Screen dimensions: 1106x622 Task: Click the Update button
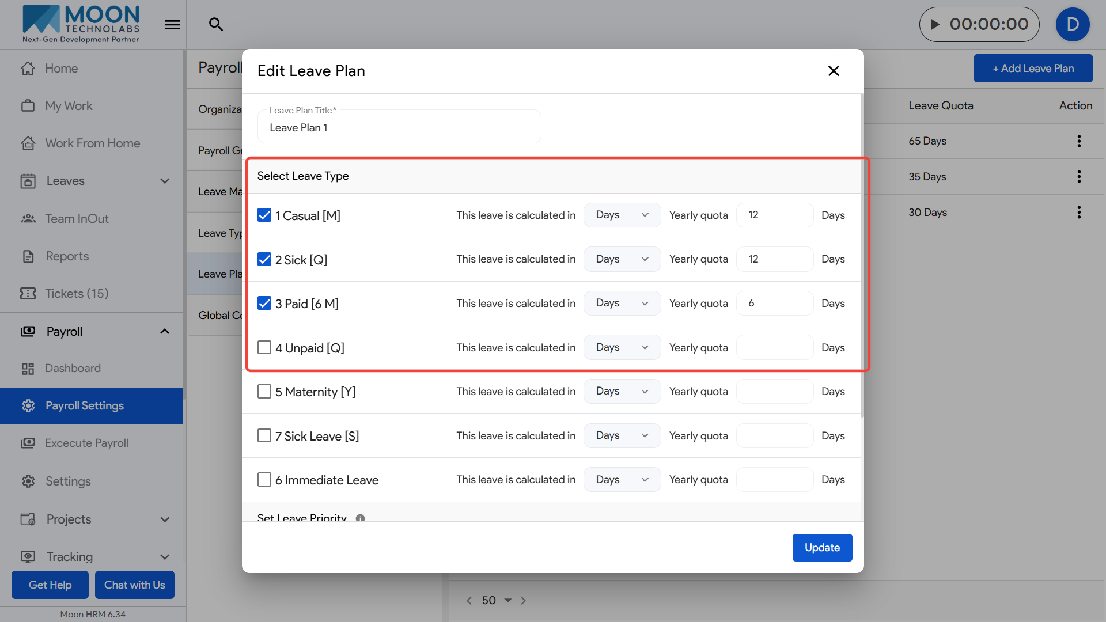[822, 548]
